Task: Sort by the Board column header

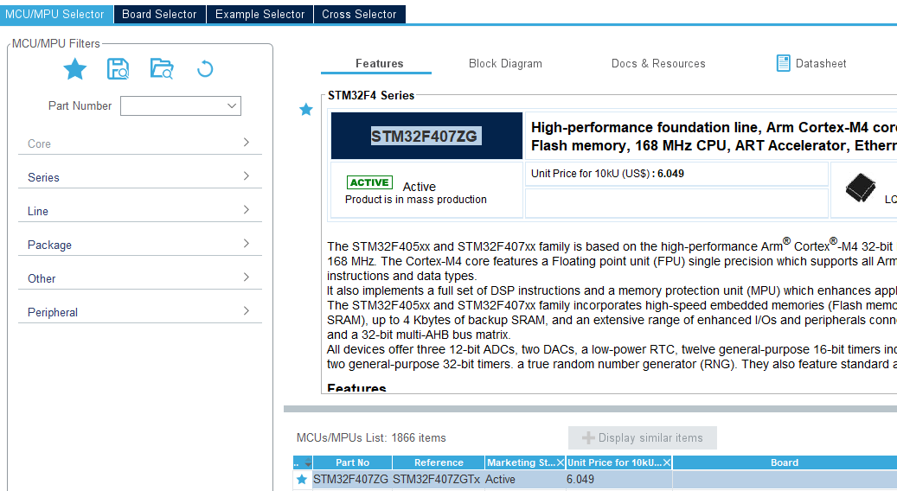Action: [x=785, y=462]
